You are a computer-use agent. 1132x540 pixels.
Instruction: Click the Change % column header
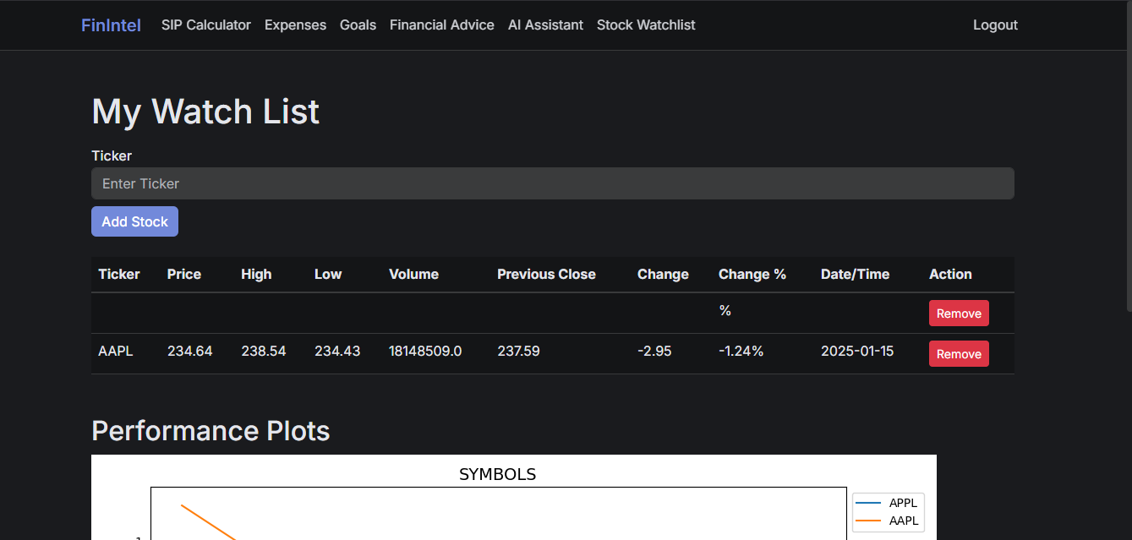752,274
